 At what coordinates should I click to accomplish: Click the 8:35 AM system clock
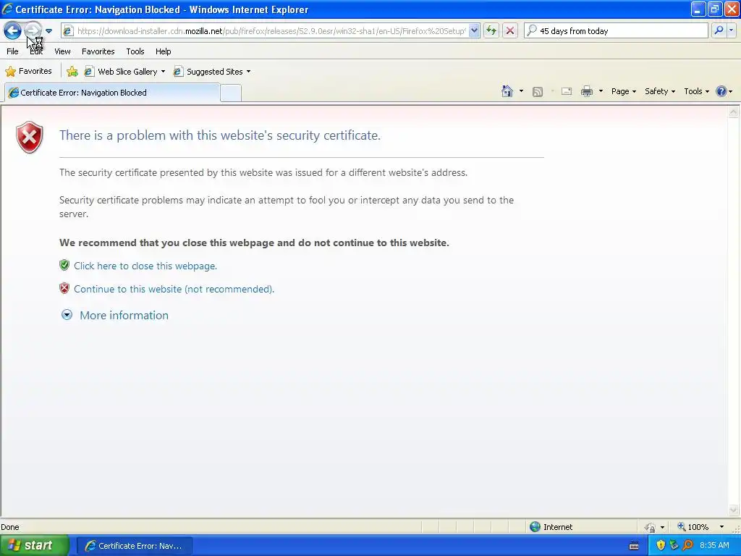[x=714, y=545]
